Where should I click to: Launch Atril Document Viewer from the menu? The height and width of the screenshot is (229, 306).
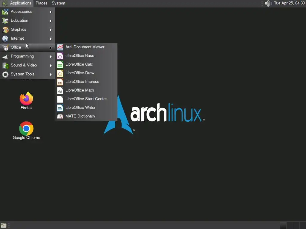tap(86, 47)
